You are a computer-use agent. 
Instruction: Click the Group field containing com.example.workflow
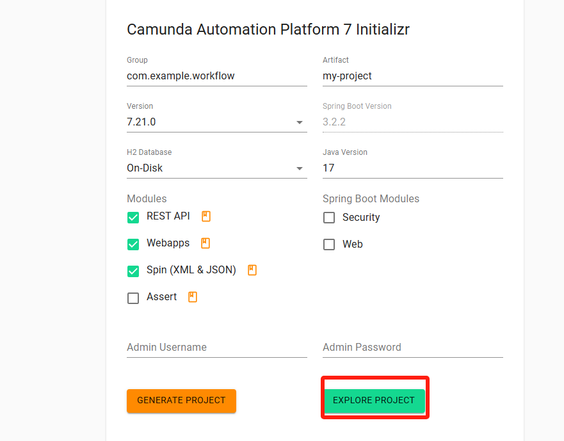coord(216,76)
